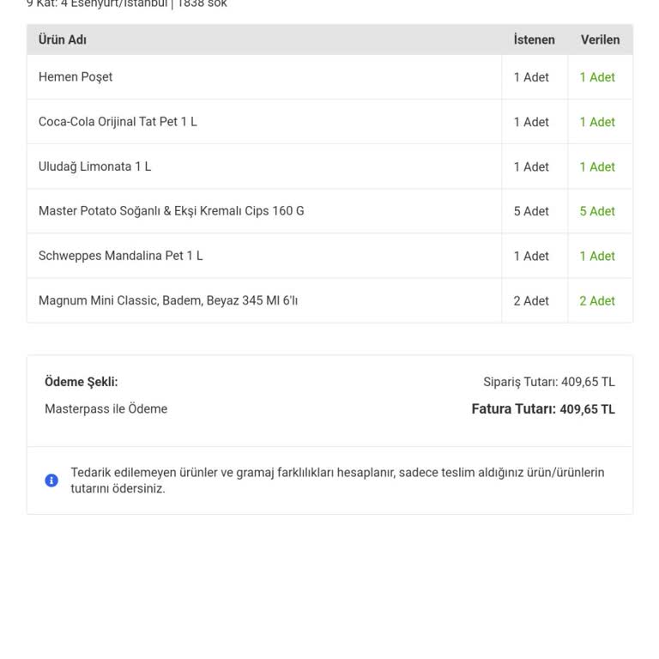Image resolution: width=659 pixels, height=659 pixels.
Task: Click the Ürün Adı column header
Action: pyautogui.click(x=62, y=39)
